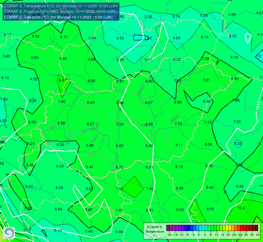Image resolution: width=263 pixels, height=242 pixels.
Task: Click the 7.80 temperature value
Action: tap(62, 102)
